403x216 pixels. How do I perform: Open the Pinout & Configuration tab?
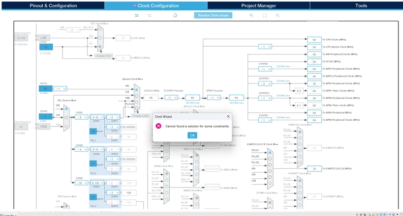[x=53, y=5]
